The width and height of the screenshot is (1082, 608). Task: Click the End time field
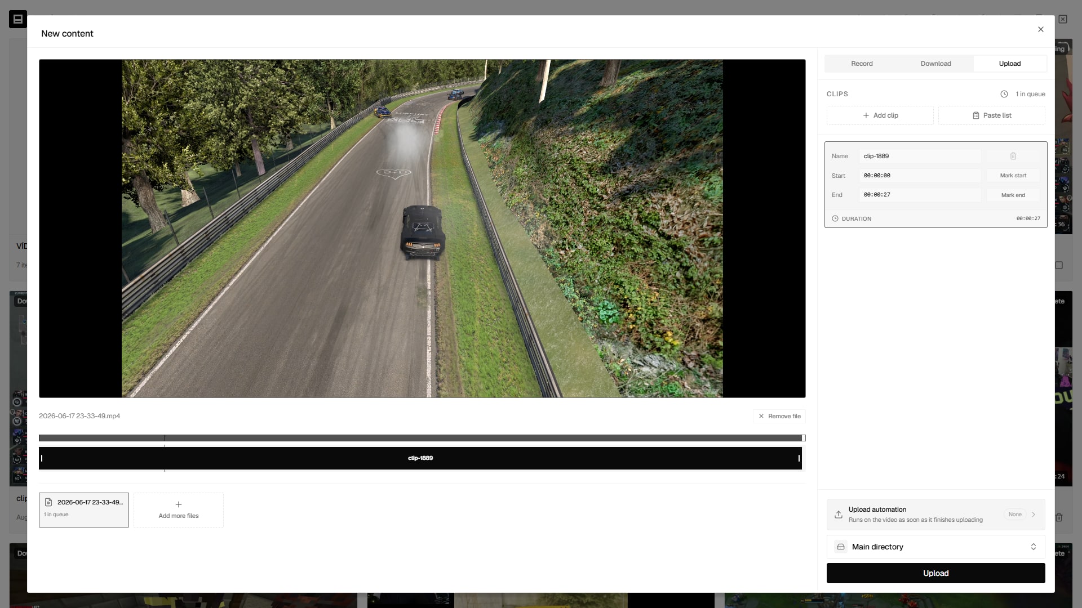pos(920,195)
